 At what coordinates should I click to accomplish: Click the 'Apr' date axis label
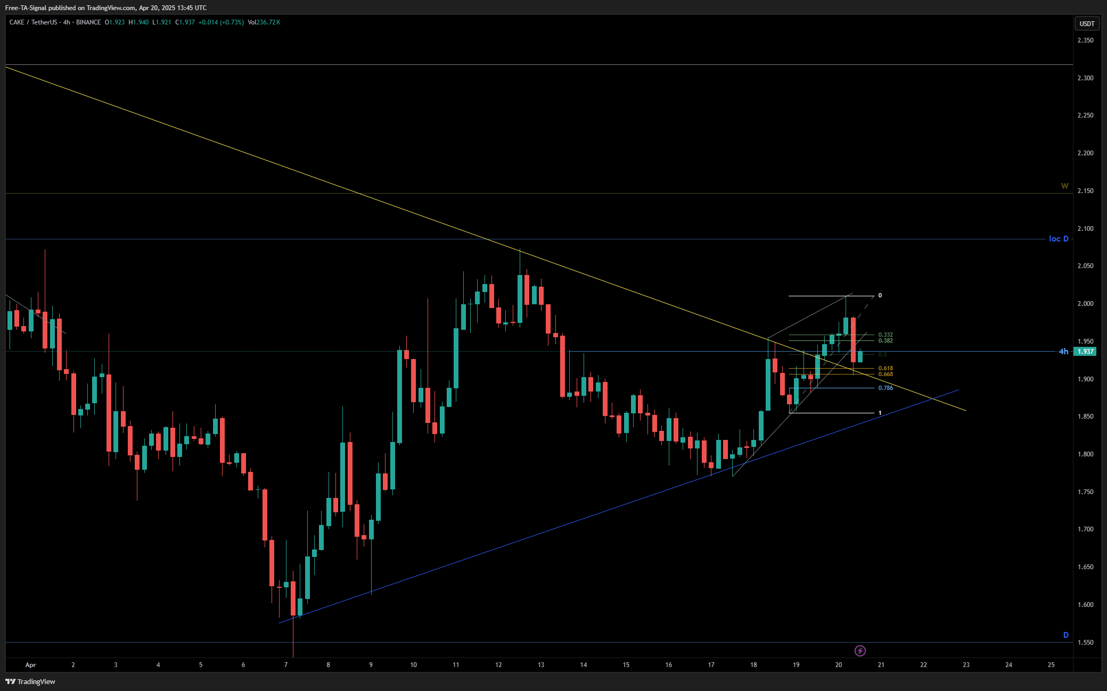point(31,665)
